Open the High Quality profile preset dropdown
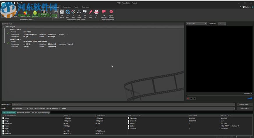 coord(132,108)
